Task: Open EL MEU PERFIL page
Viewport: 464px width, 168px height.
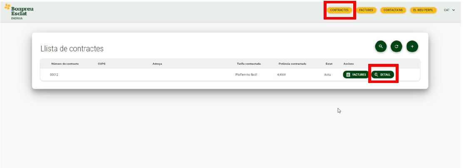Action: pyautogui.click(x=423, y=10)
